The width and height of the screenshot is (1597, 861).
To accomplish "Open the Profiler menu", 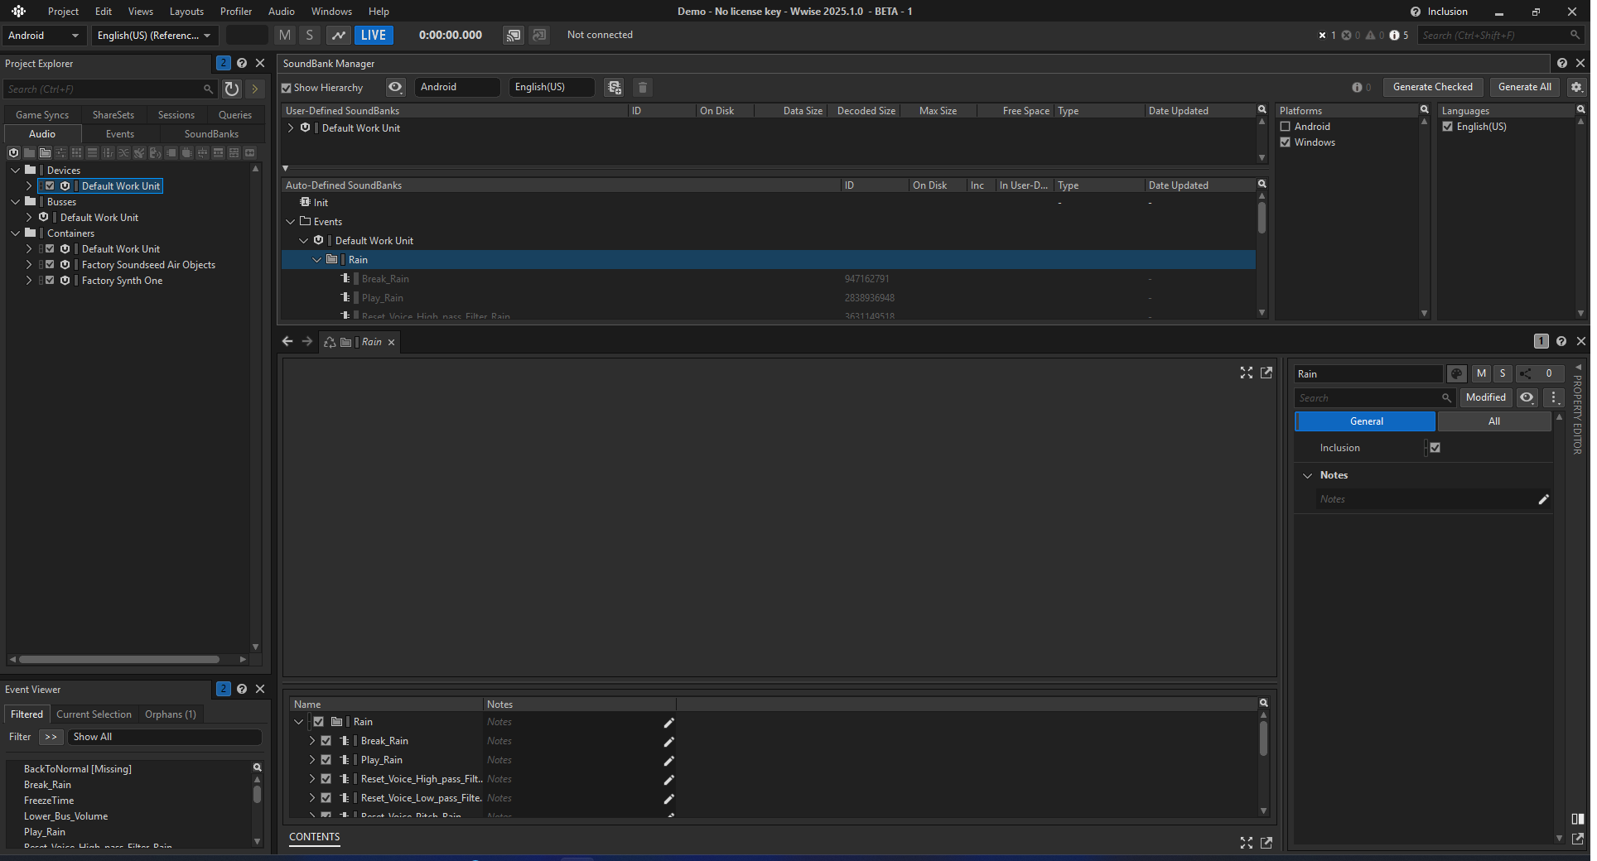I will click(x=236, y=12).
